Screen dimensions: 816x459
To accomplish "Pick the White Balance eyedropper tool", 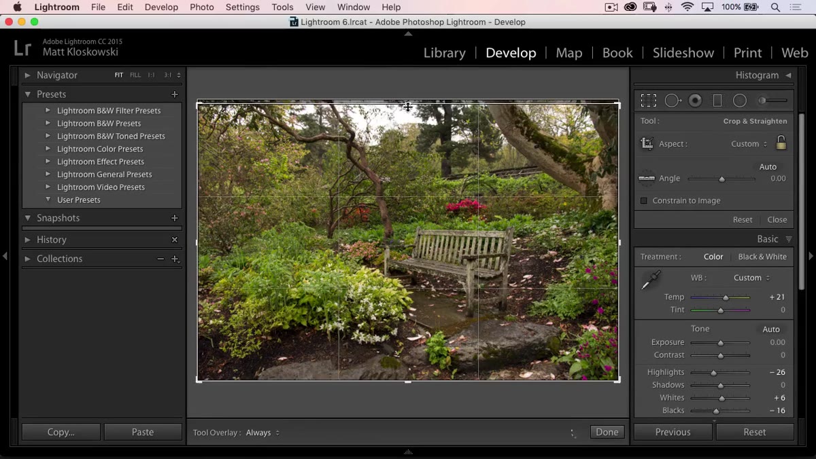I will pyautogui.click(x=651, y=280).
